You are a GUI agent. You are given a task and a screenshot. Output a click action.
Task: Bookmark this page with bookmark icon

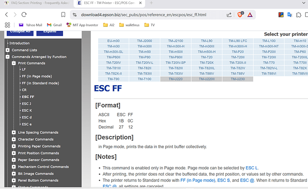(63, 15)
